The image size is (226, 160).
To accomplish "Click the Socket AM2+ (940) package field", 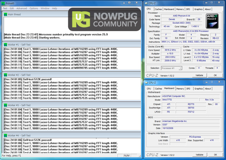I will [x=182, y=23].
